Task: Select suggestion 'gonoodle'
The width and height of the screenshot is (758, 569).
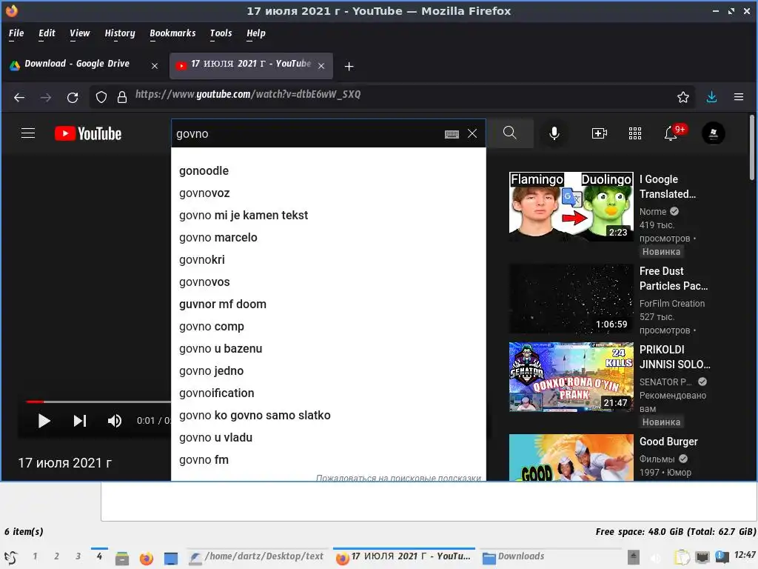Action: 328,171
